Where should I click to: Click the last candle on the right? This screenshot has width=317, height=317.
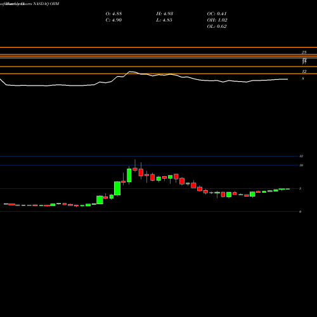pyautogui.click(x=288, y=189)
